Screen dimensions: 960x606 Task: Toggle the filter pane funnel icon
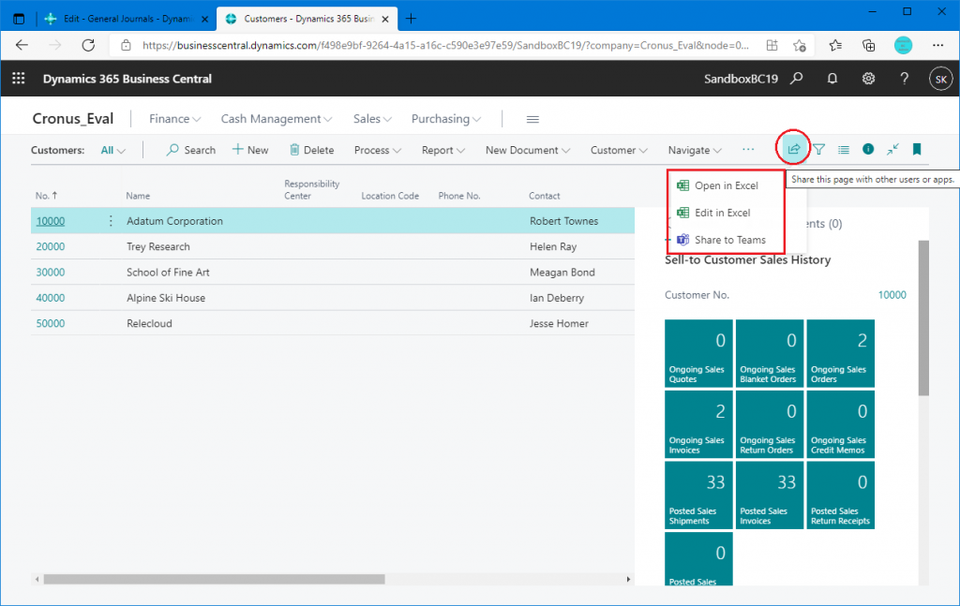tap(818, 149)
